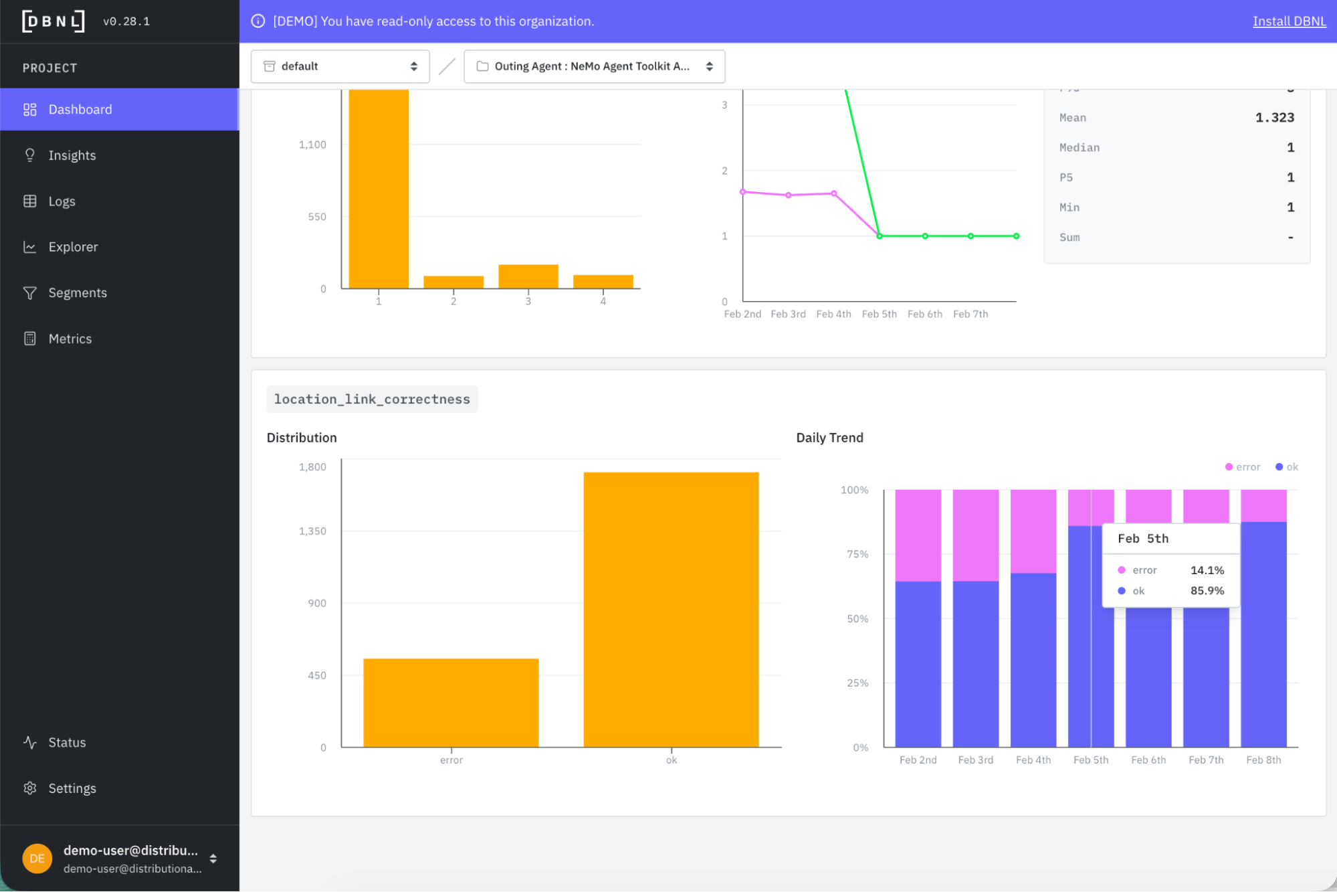Go to the Insights page
1337x892 pixels.
72,155
